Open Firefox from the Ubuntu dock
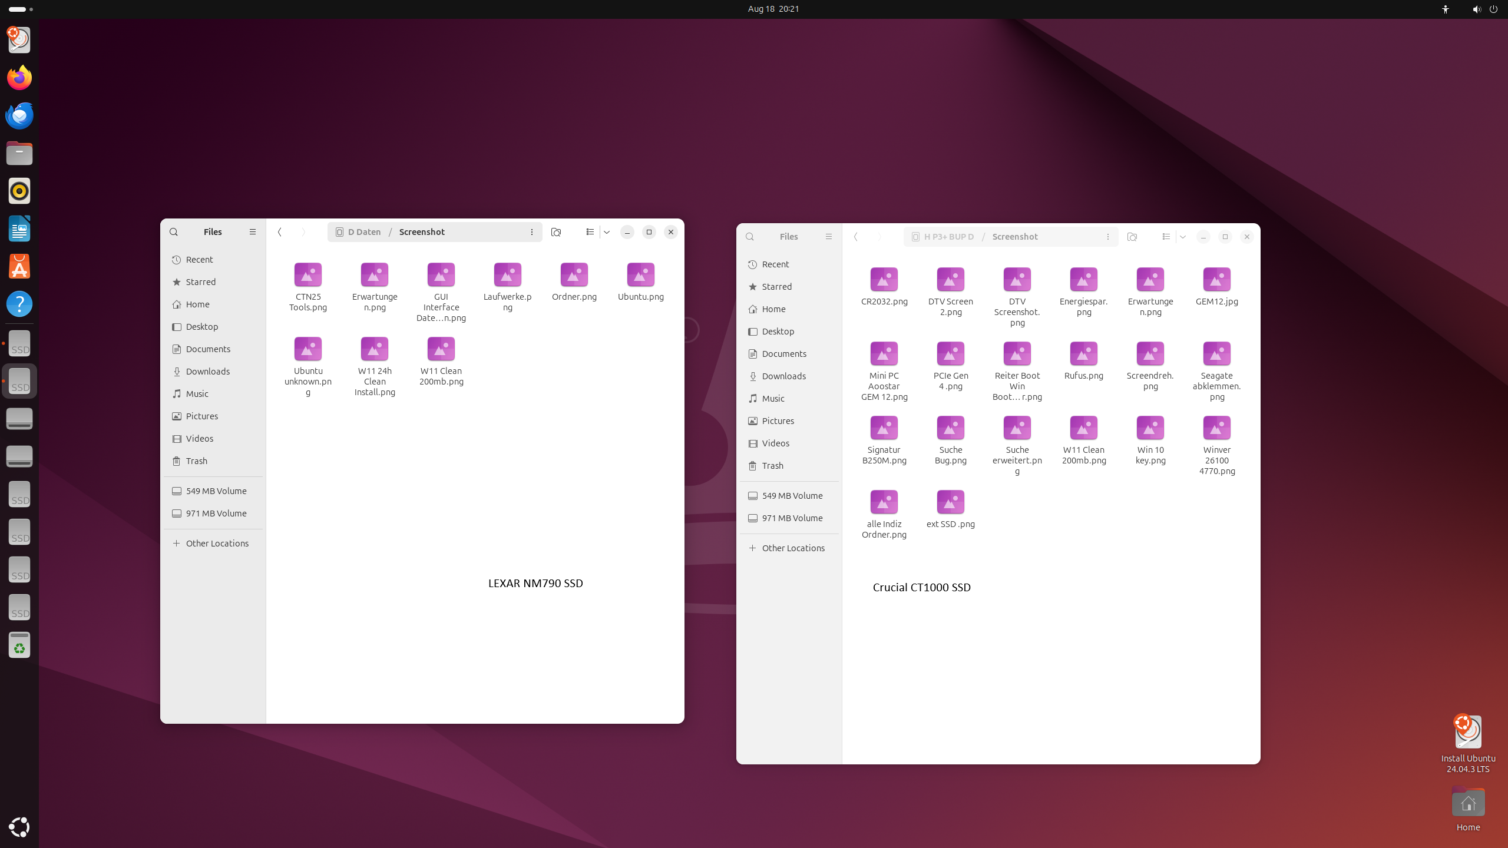 19,78
